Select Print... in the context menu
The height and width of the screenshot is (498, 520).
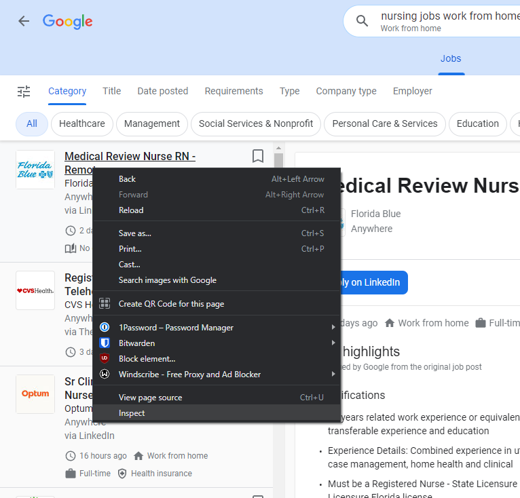217,249
